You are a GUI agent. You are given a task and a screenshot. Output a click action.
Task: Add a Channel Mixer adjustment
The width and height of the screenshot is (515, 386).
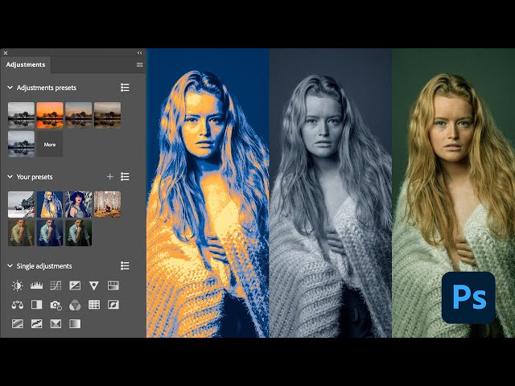pyautogui.click(x=75, y=306)
